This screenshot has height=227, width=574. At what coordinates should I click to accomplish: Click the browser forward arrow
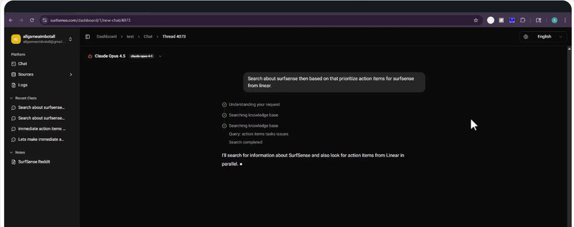tap(21, 20)
